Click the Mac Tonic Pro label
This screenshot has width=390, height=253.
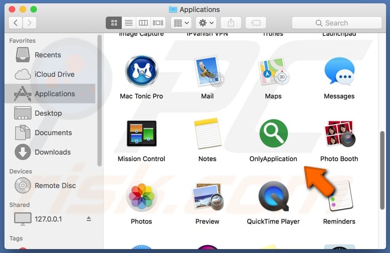pyautogui.click(x=141, y=96)
